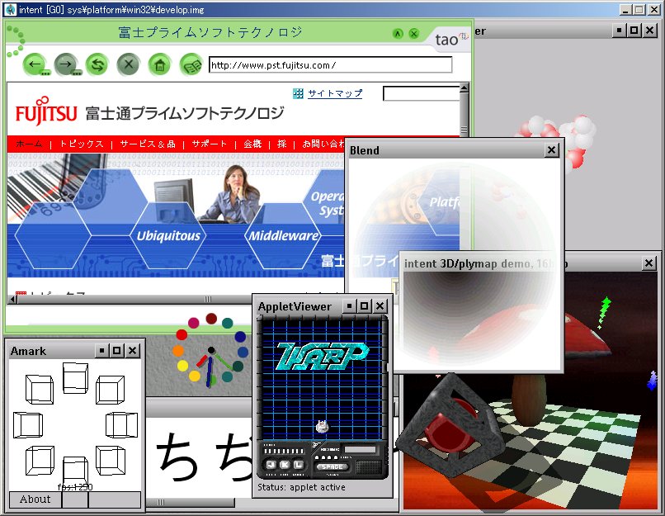Click the spaceship in the WARP game
The height and width of the screenshot is (516, 665).
click(323, 426)
